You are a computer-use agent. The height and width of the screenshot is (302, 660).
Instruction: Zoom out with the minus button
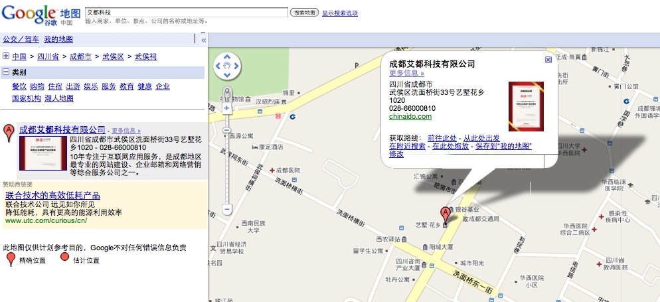tap(226, 209)
